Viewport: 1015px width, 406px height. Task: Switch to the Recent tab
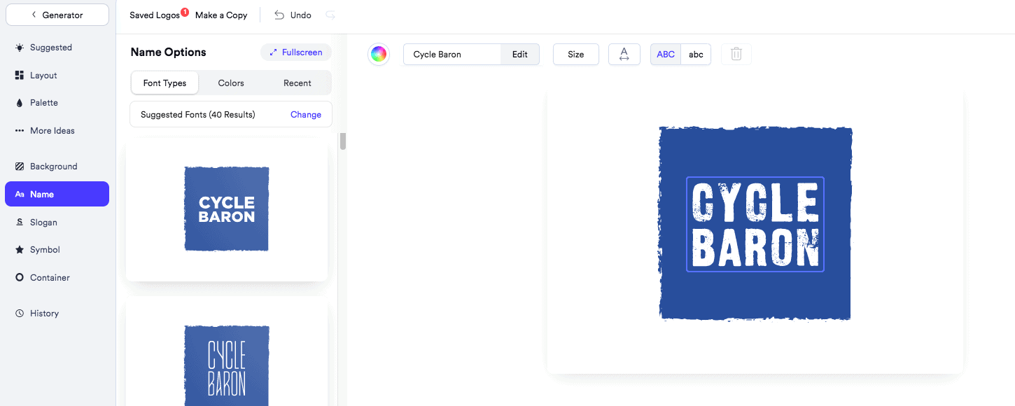pyautogui.click(x=297, y=83)
